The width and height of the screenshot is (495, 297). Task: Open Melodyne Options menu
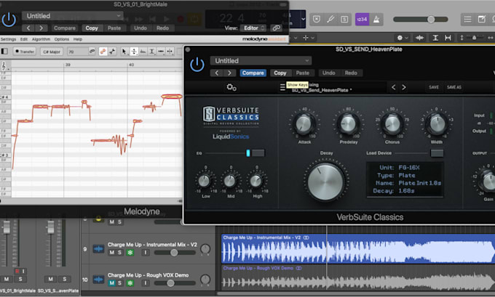click(62, 39)
